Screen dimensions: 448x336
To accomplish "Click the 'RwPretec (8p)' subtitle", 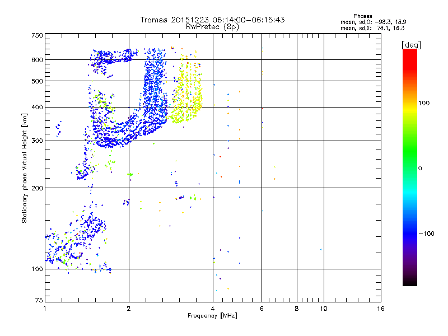I will click(x=212, y=27).
